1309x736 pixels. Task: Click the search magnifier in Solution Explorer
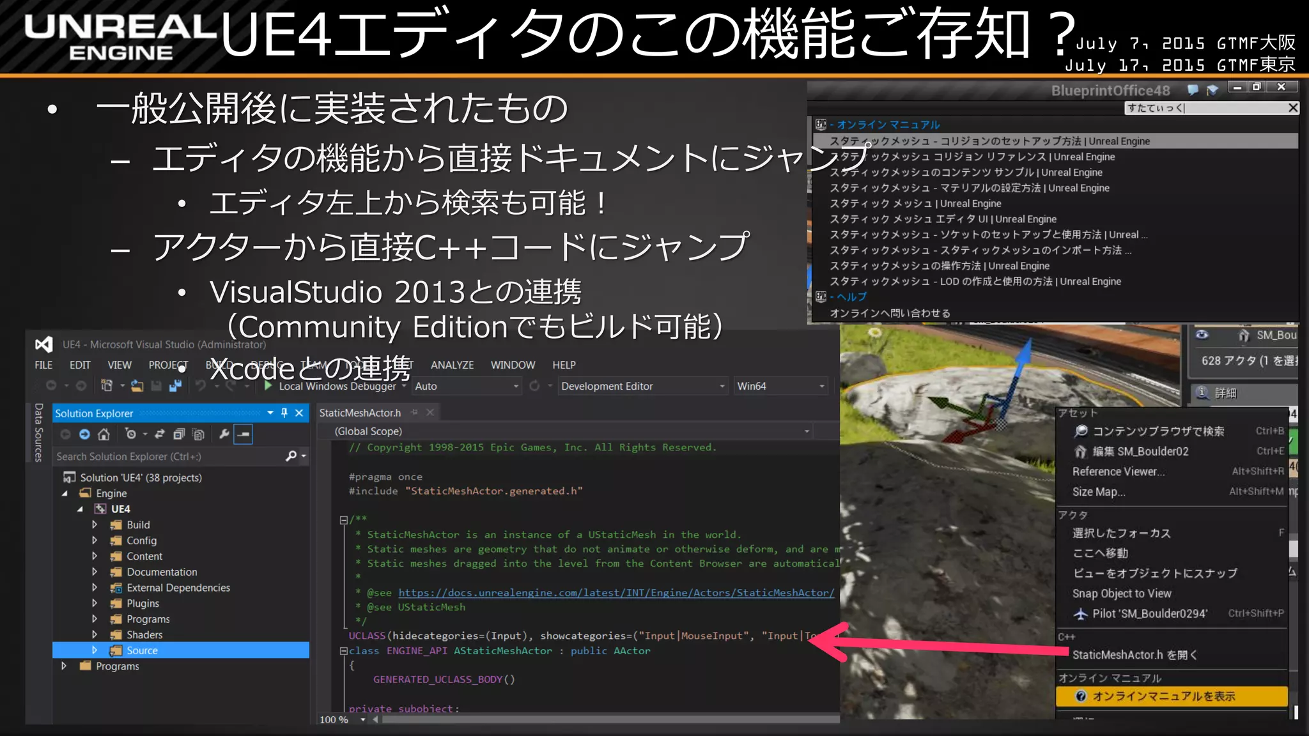click(x=291, y=456)
